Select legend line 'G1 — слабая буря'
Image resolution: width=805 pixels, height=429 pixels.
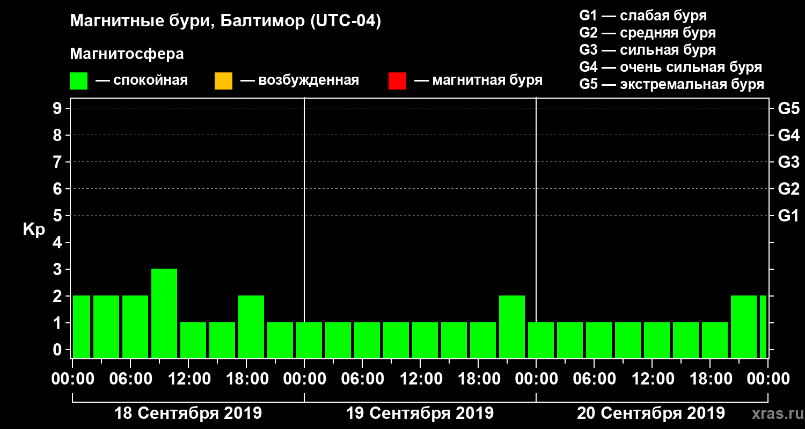tap(643, 16)
